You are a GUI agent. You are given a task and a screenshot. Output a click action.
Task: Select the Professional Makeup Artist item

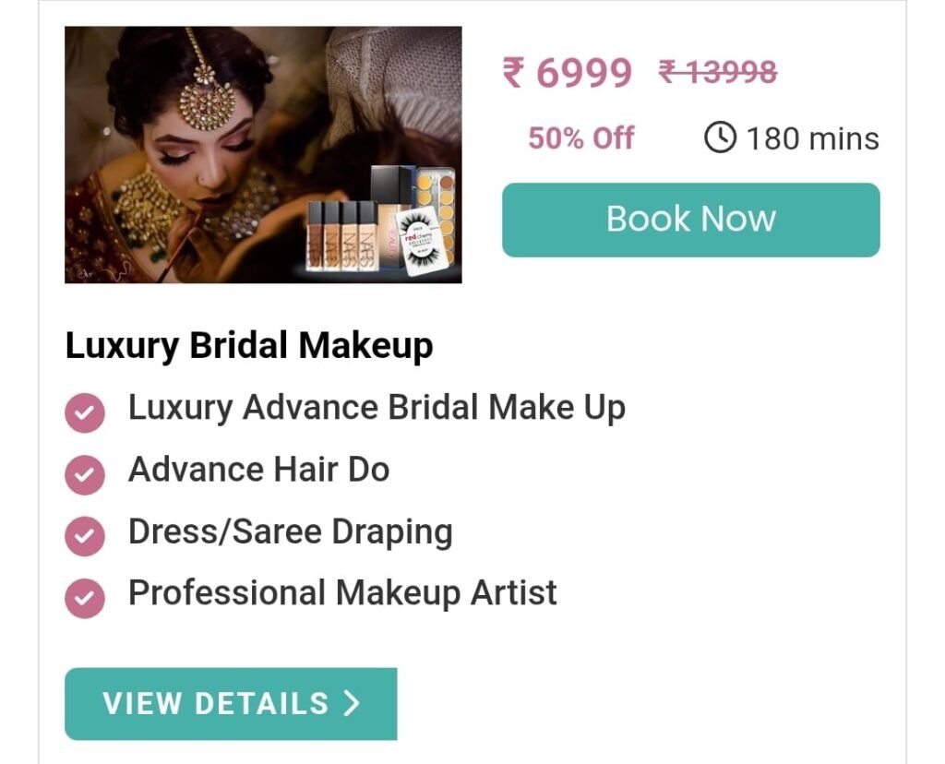point(342,593)
